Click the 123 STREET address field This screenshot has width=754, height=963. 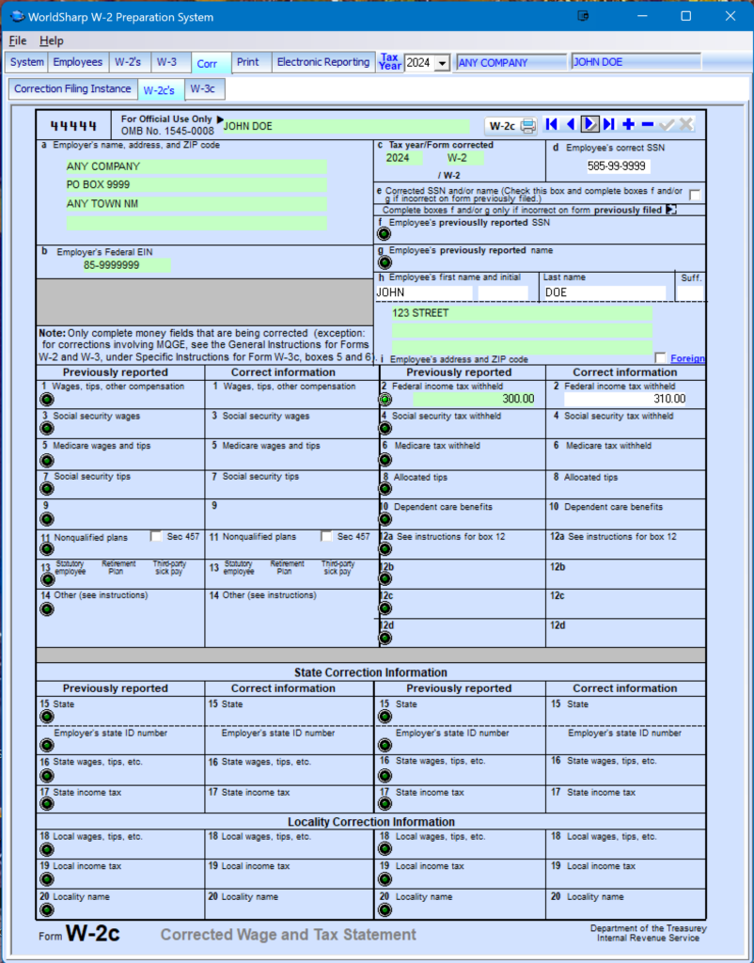pyautogui.click(x=522, y=313)
